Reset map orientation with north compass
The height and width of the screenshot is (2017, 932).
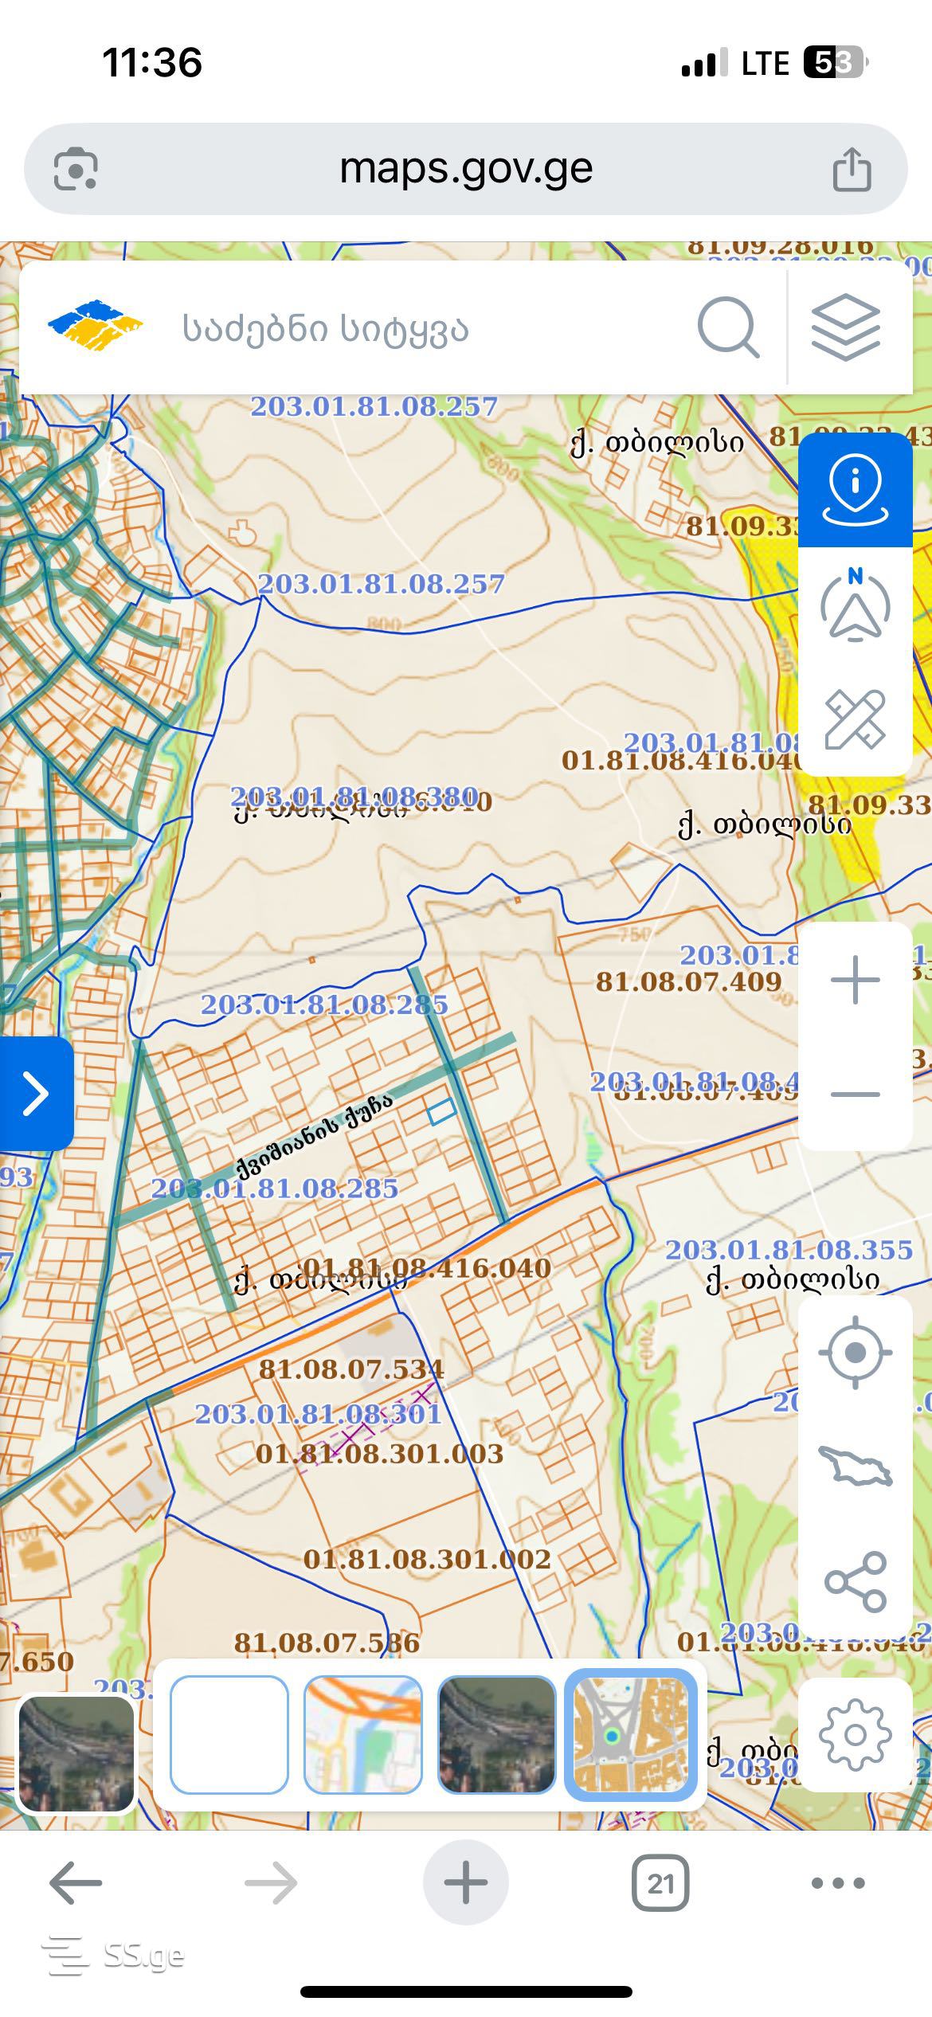point(856,605)
